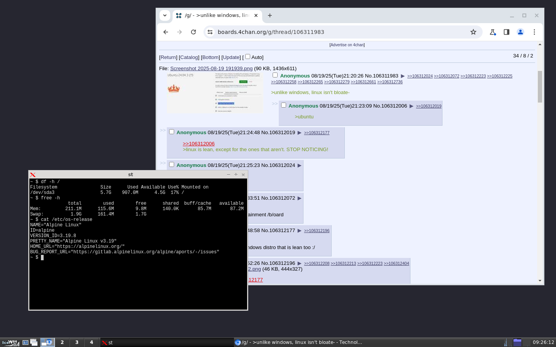Toggle the browser side panel

[x=507, y=32]
